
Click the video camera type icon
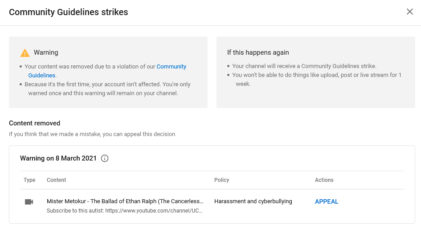coord(29,202)
